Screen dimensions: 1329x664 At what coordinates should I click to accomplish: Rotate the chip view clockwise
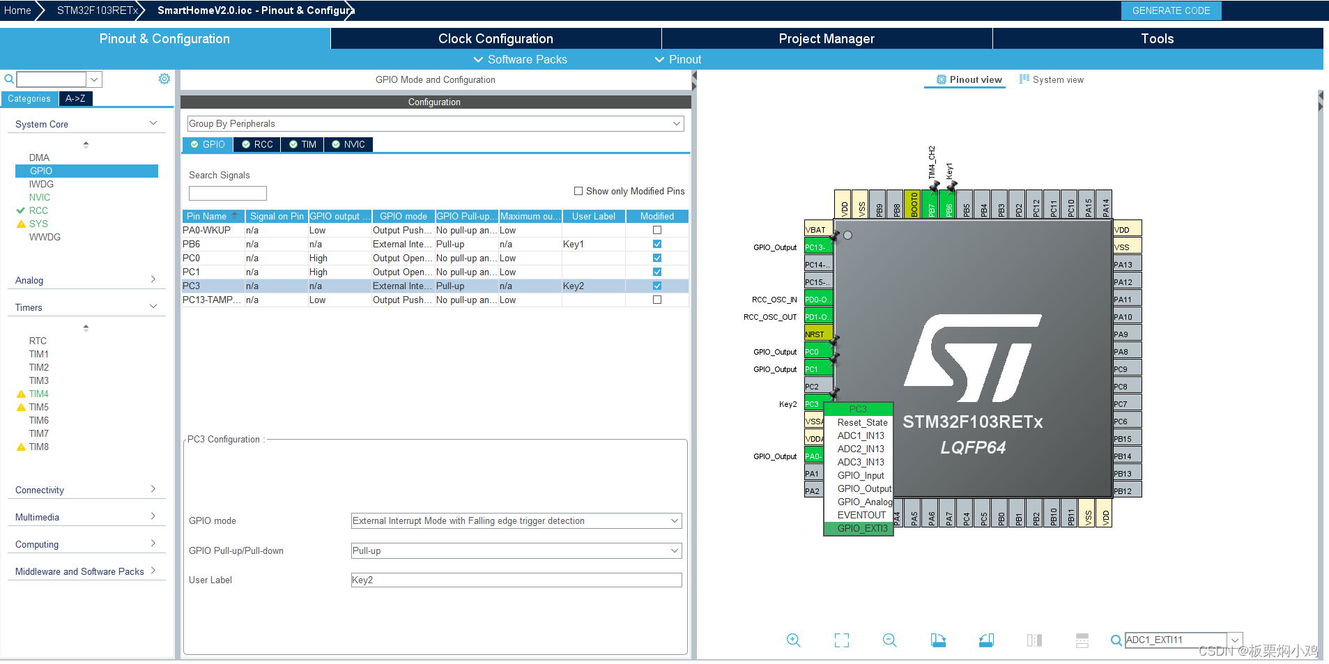(938, 640)
